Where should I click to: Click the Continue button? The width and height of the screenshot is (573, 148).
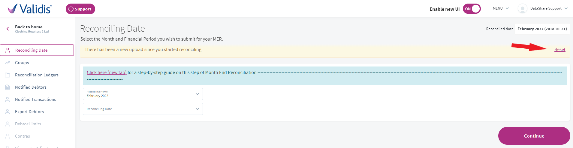534,136
